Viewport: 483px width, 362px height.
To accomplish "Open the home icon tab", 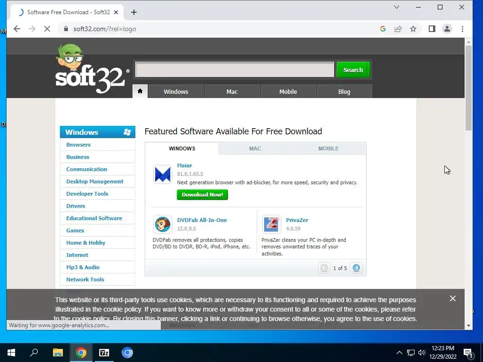I will click(x=140, y=91).
